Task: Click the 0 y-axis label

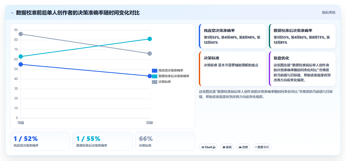Action: click(17, 118)
